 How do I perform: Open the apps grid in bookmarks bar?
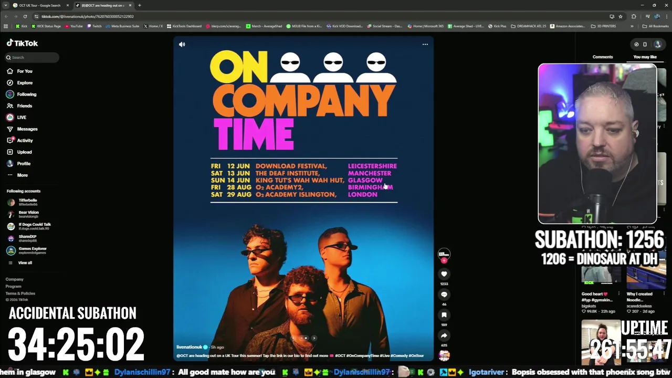tap(6, 26)
